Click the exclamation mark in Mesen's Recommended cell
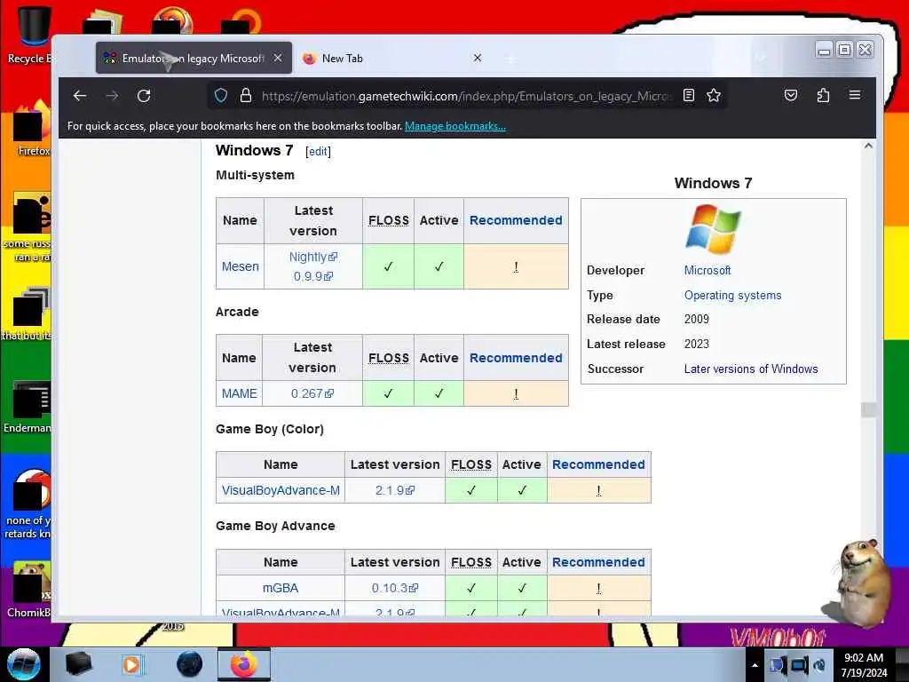Viewport: 909px width, 682px height. coord(516,266)
